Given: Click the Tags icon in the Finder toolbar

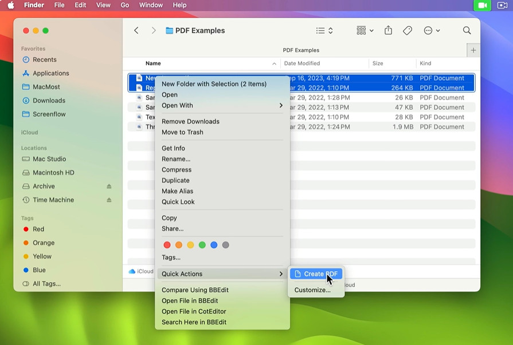Looking at the screenshot, I should point(408,30).
